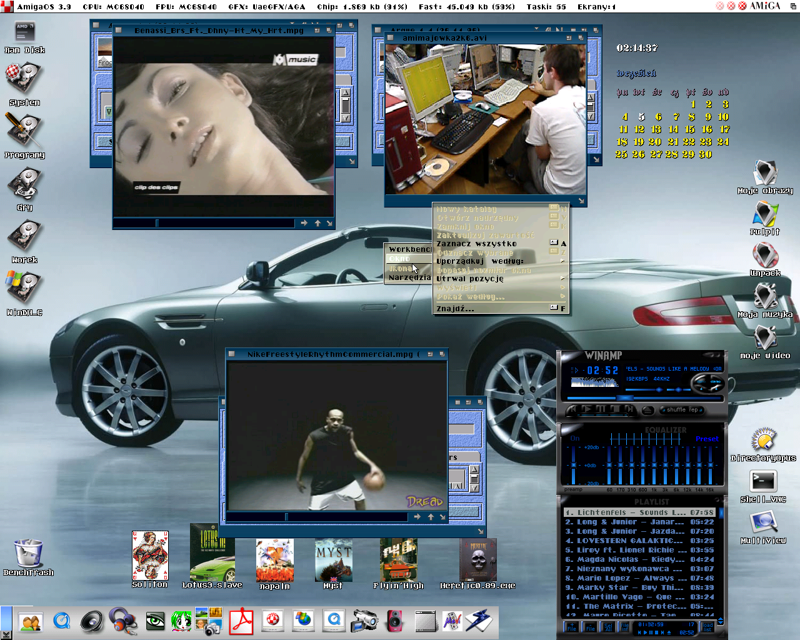This screenshot has width=800, height=640.
Task: Click the Benassi video window seek bar
Action: point(204,223)
